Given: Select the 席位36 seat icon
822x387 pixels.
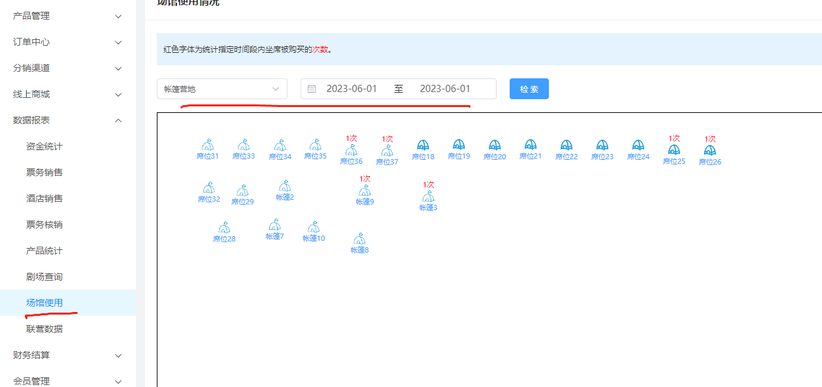Looking at the screenshot, I should click(x=351, y=150).
